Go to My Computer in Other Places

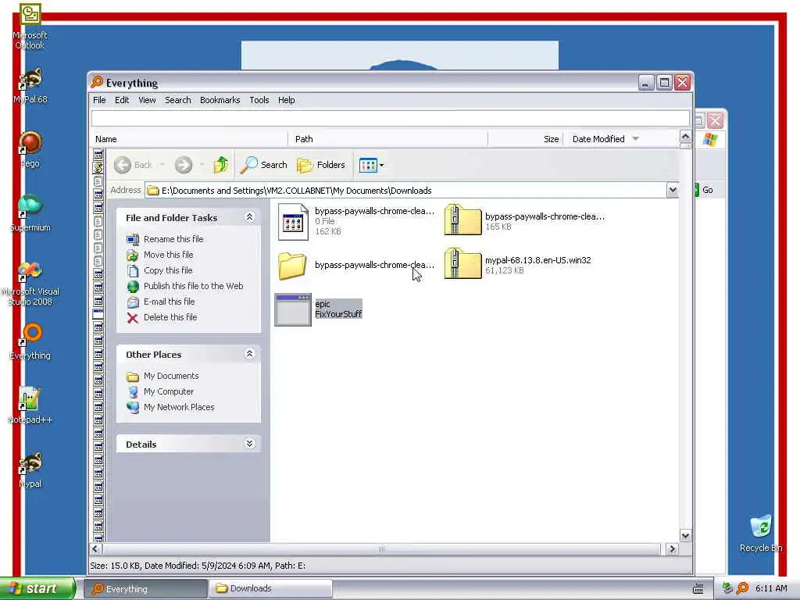[x=169, y=391]
